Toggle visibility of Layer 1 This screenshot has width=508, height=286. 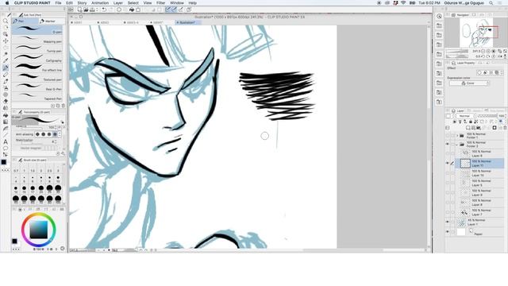[448, 222]
